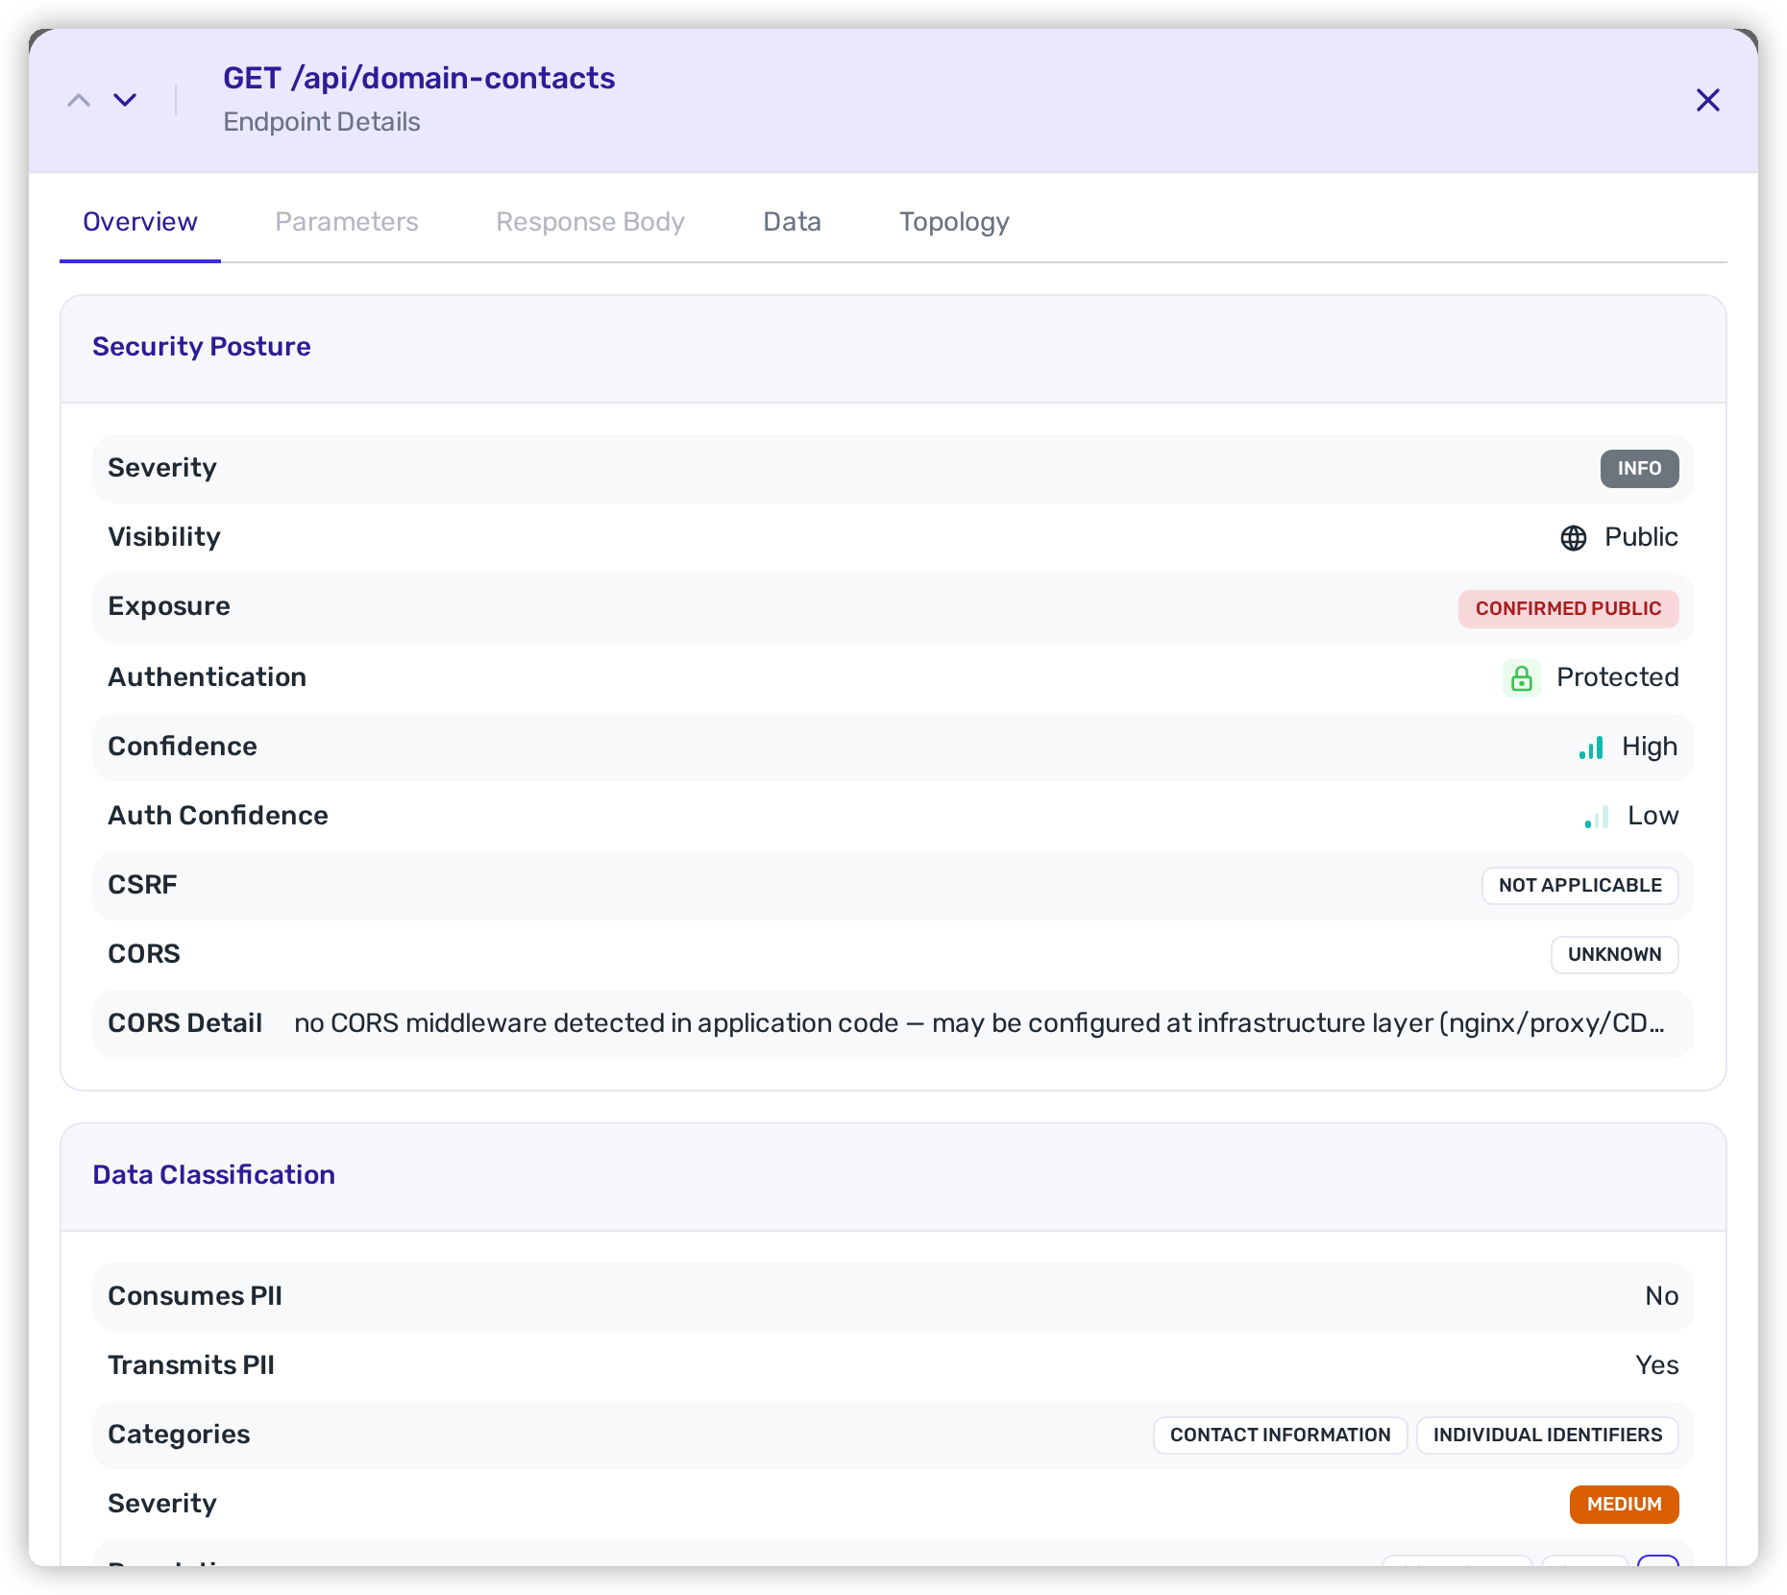Click the Auth Confidence label
This screenshot has height=1595, width=1787.
[218, 816]
